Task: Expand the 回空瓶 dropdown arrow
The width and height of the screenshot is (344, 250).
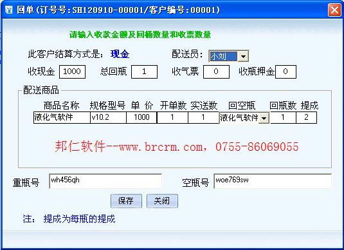Action: pos(264,118)
